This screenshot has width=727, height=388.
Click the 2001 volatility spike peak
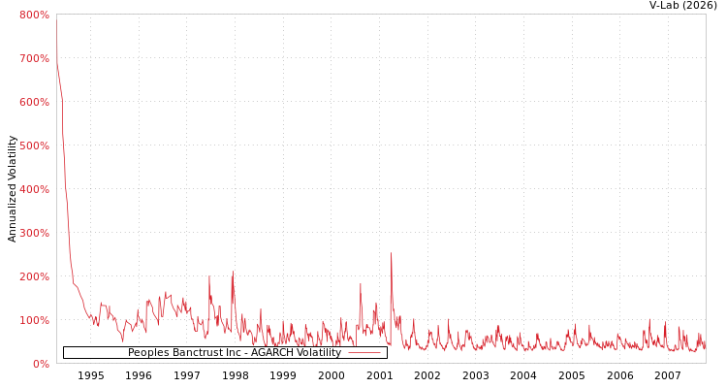[x=391, y=253]
